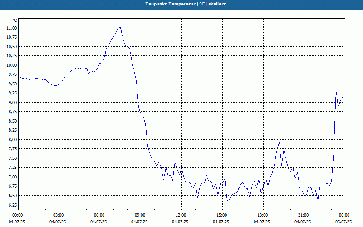Pick the '9,75' y-axis label
The width and height of the screenshot is (363, 227).
click(x=14, y=74)
